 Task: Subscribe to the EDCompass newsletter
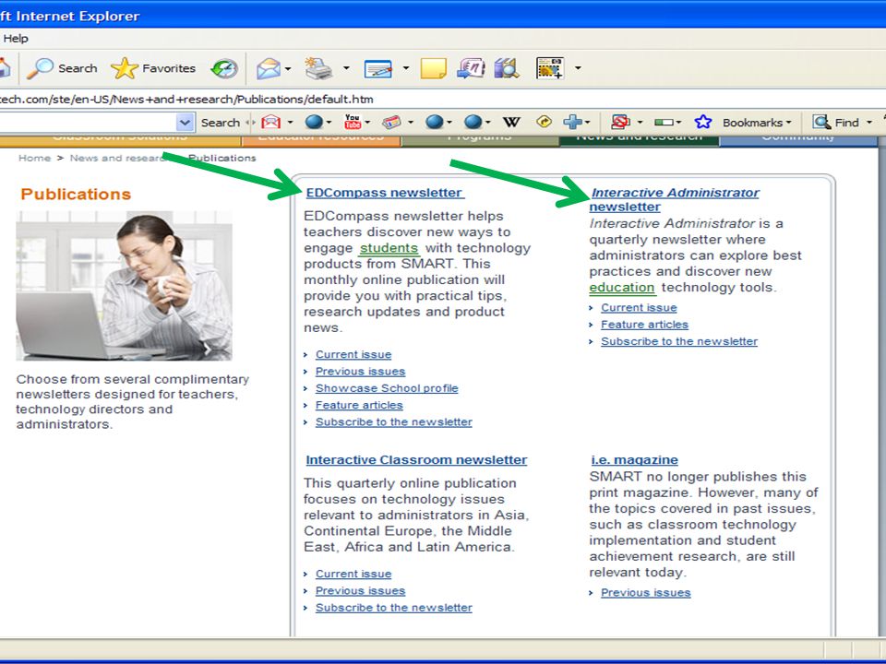click(x=393, y=421)
